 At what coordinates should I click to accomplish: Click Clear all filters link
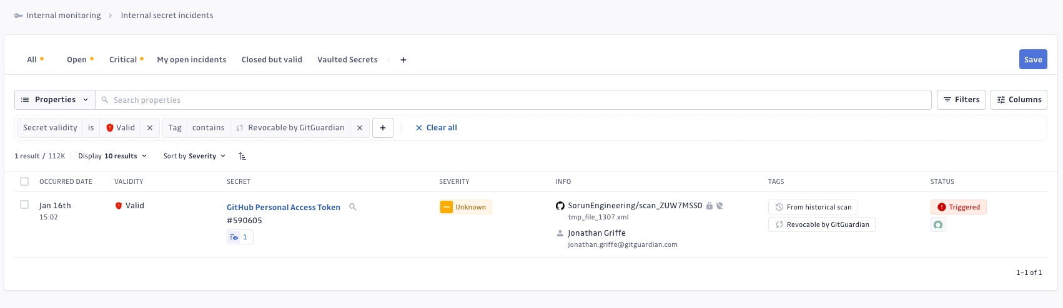[x=437, y=128]
